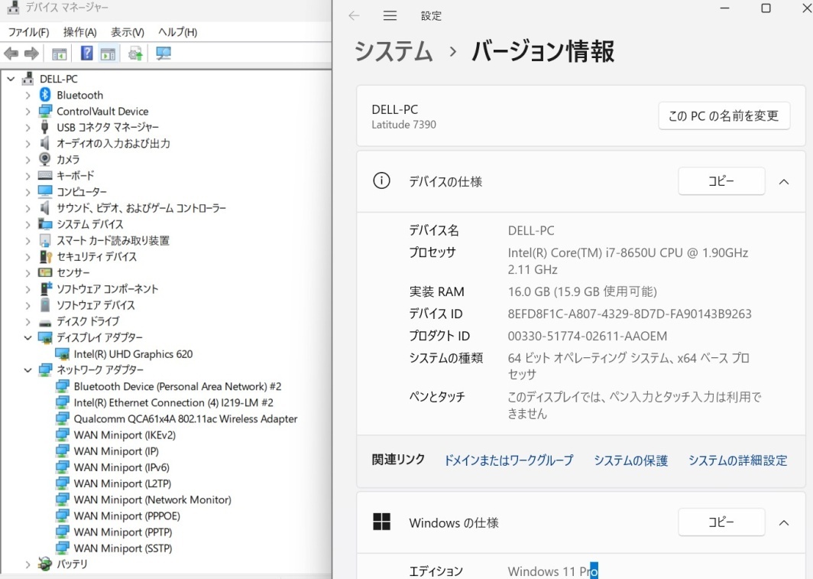Select the sensor (センサー) category icon
Screen dimensions: 813x579
[x=45, y=272]
